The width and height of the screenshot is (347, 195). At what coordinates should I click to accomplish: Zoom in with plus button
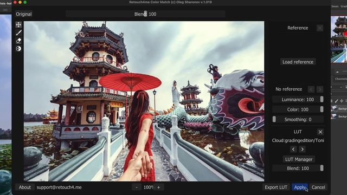tap(159, 187)
